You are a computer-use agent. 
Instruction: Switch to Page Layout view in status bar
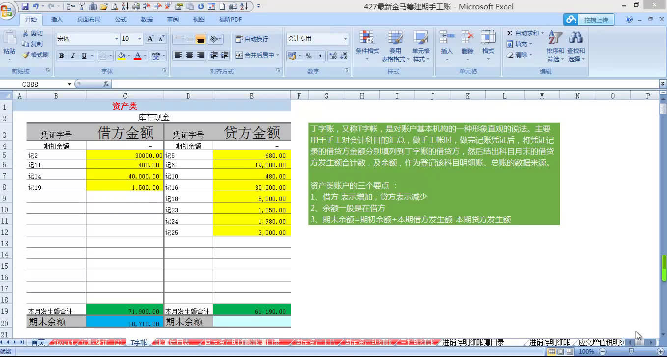(560, 352)
